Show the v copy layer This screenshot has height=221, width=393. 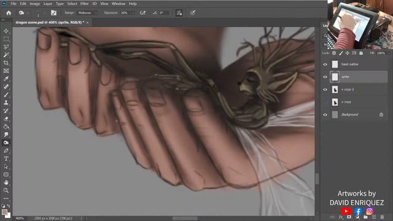click(x=325, y=102)
